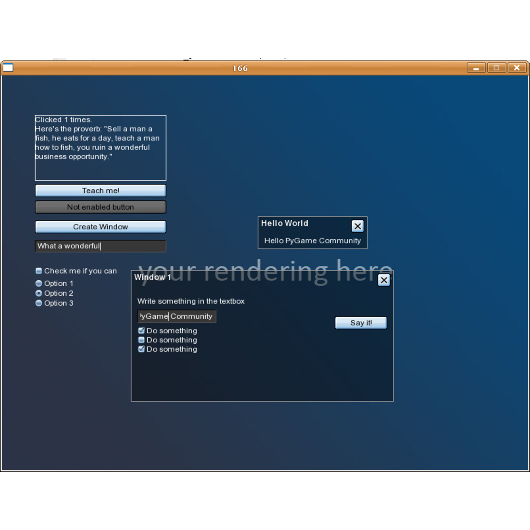530x530 pixels.
Task: Click the proverb text box at top left
Action: [100, 147]
